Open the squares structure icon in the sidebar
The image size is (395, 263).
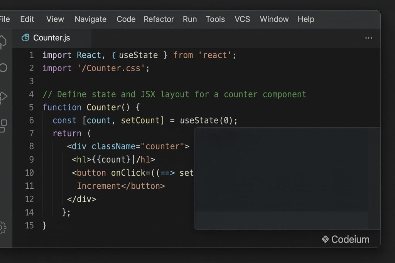click(x=3, y=126)
